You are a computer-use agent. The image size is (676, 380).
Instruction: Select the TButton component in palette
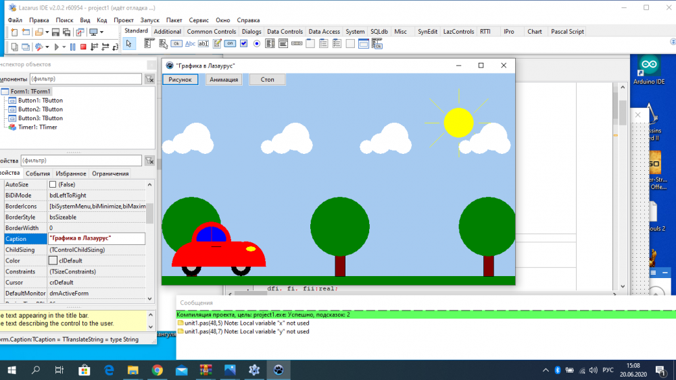tap(176, 44)
